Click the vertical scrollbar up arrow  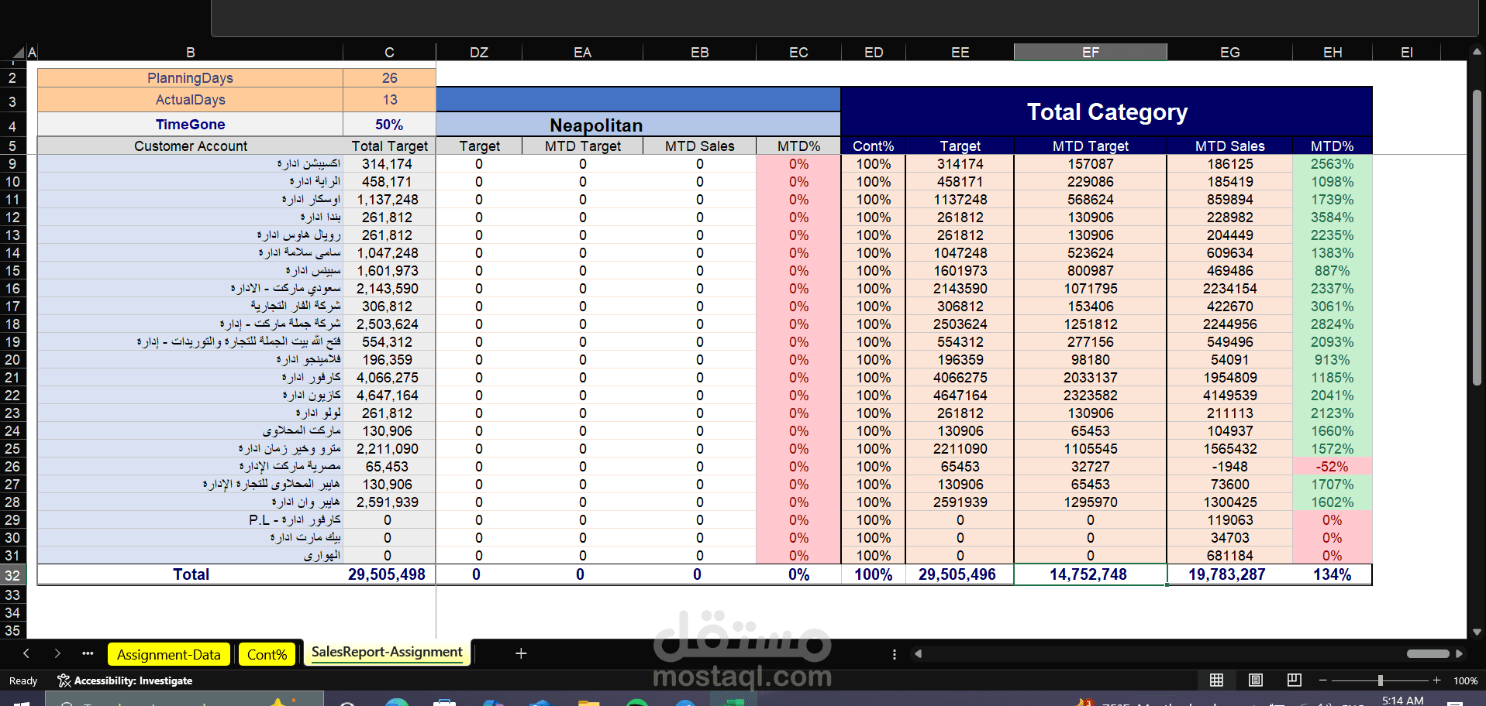(x=1477, y=53)
